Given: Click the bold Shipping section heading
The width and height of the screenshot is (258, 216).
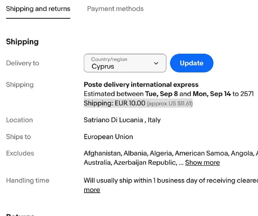Looking at the screenshot, I should point(22,42).
